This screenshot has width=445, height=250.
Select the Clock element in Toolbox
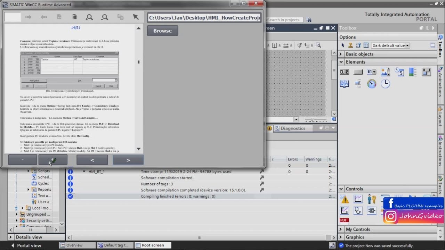tap(385, 84)
